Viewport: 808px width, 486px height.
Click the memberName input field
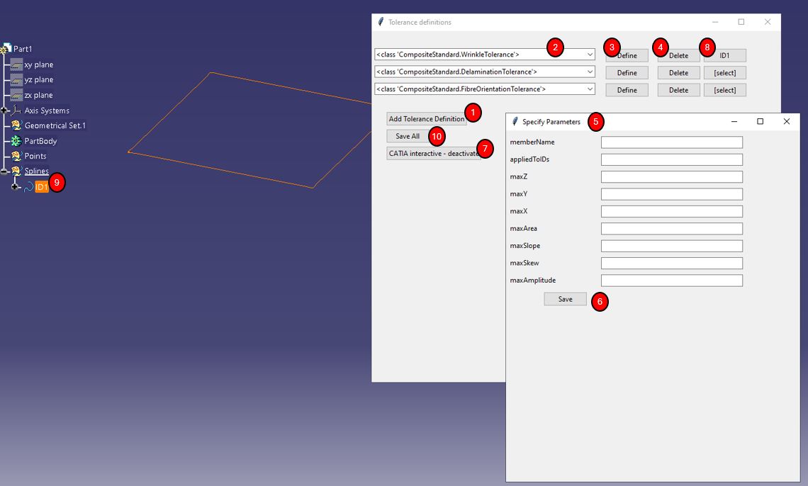point(671,142)
